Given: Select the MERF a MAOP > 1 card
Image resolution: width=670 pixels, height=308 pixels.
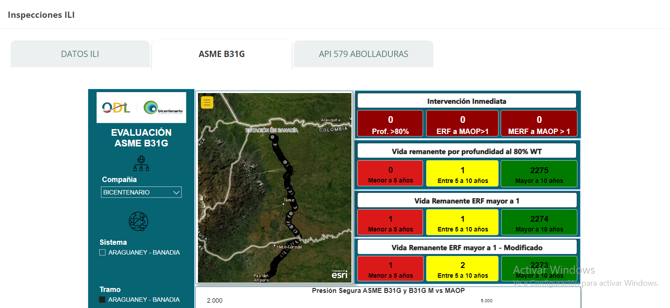Looking at the screenshot, I should pyautogui.click(x=539, y=124).
